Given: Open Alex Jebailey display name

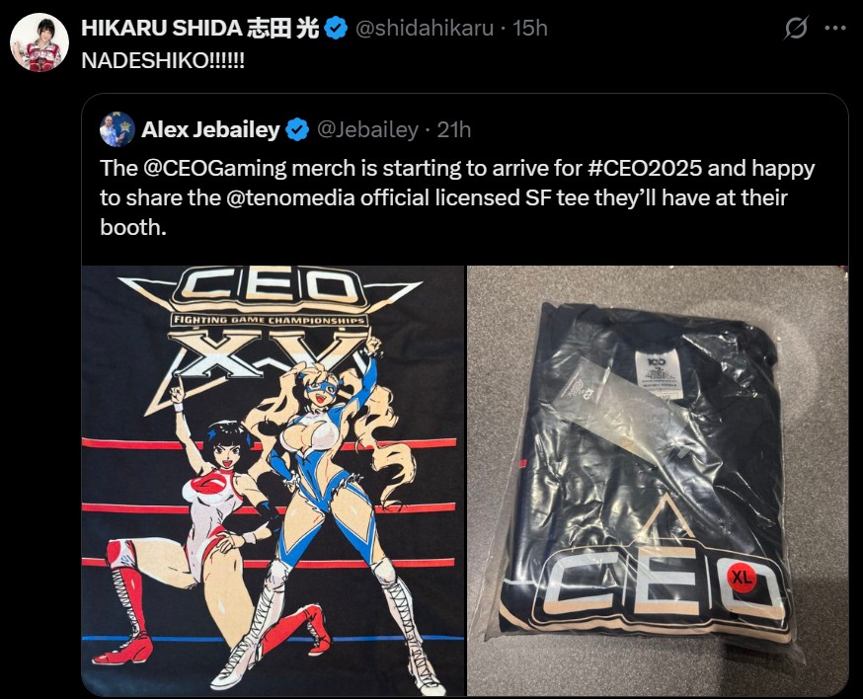Looking at the screenshot, I should 210,129.
